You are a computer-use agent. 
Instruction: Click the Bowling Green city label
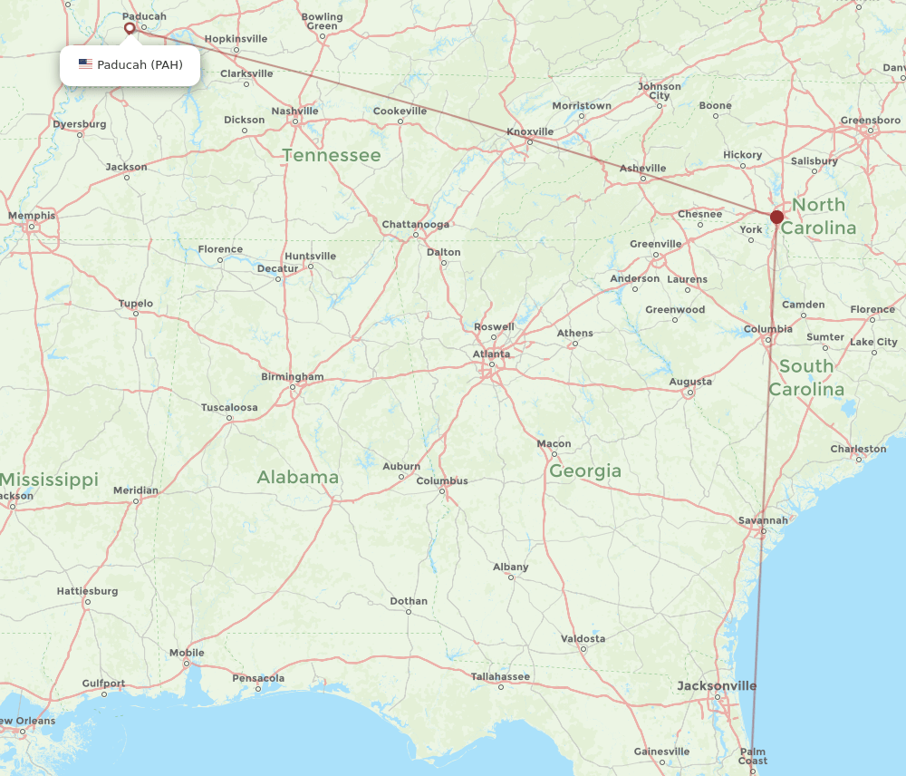pyautogui.click(x=322, y=22)
